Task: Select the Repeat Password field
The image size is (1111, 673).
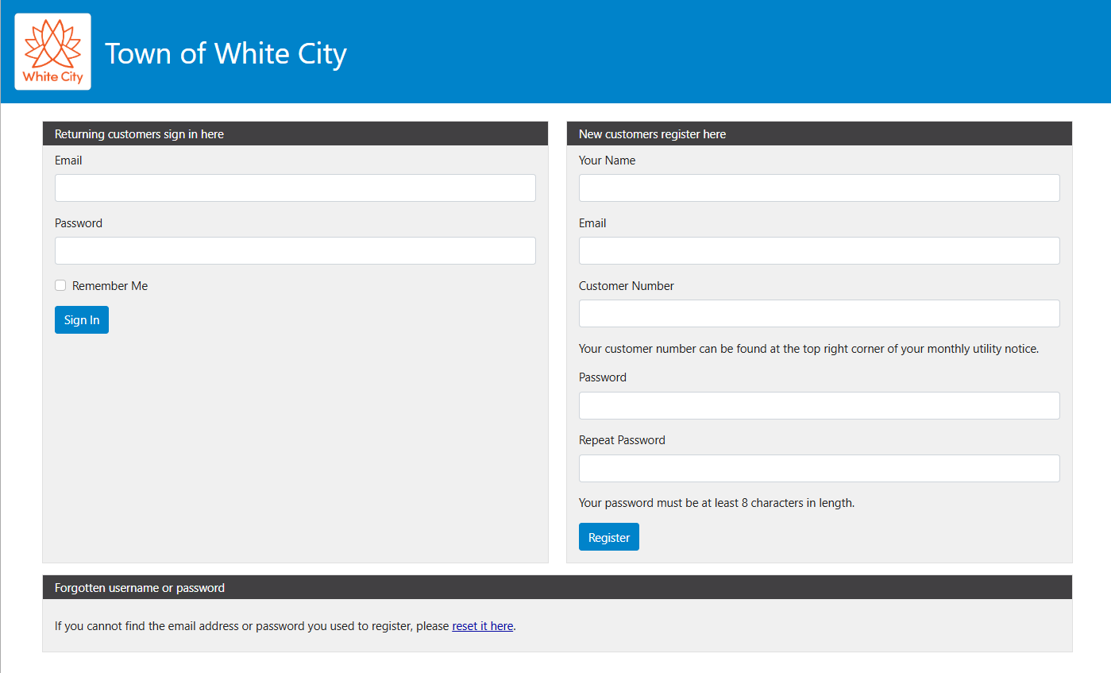Action: pos(819,469)
